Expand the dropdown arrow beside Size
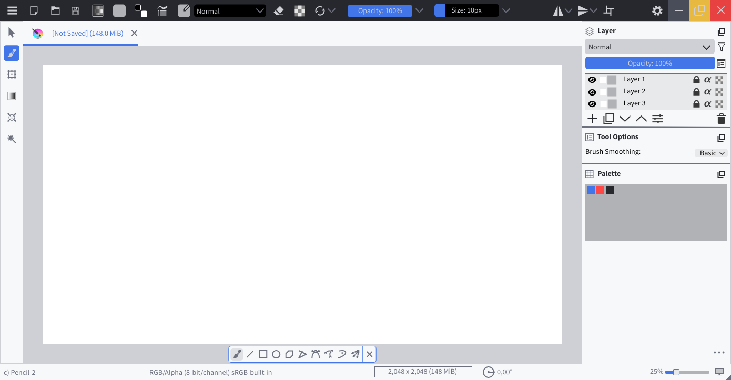The width and height of the screenshot is (731, 380). click(506, 10)
